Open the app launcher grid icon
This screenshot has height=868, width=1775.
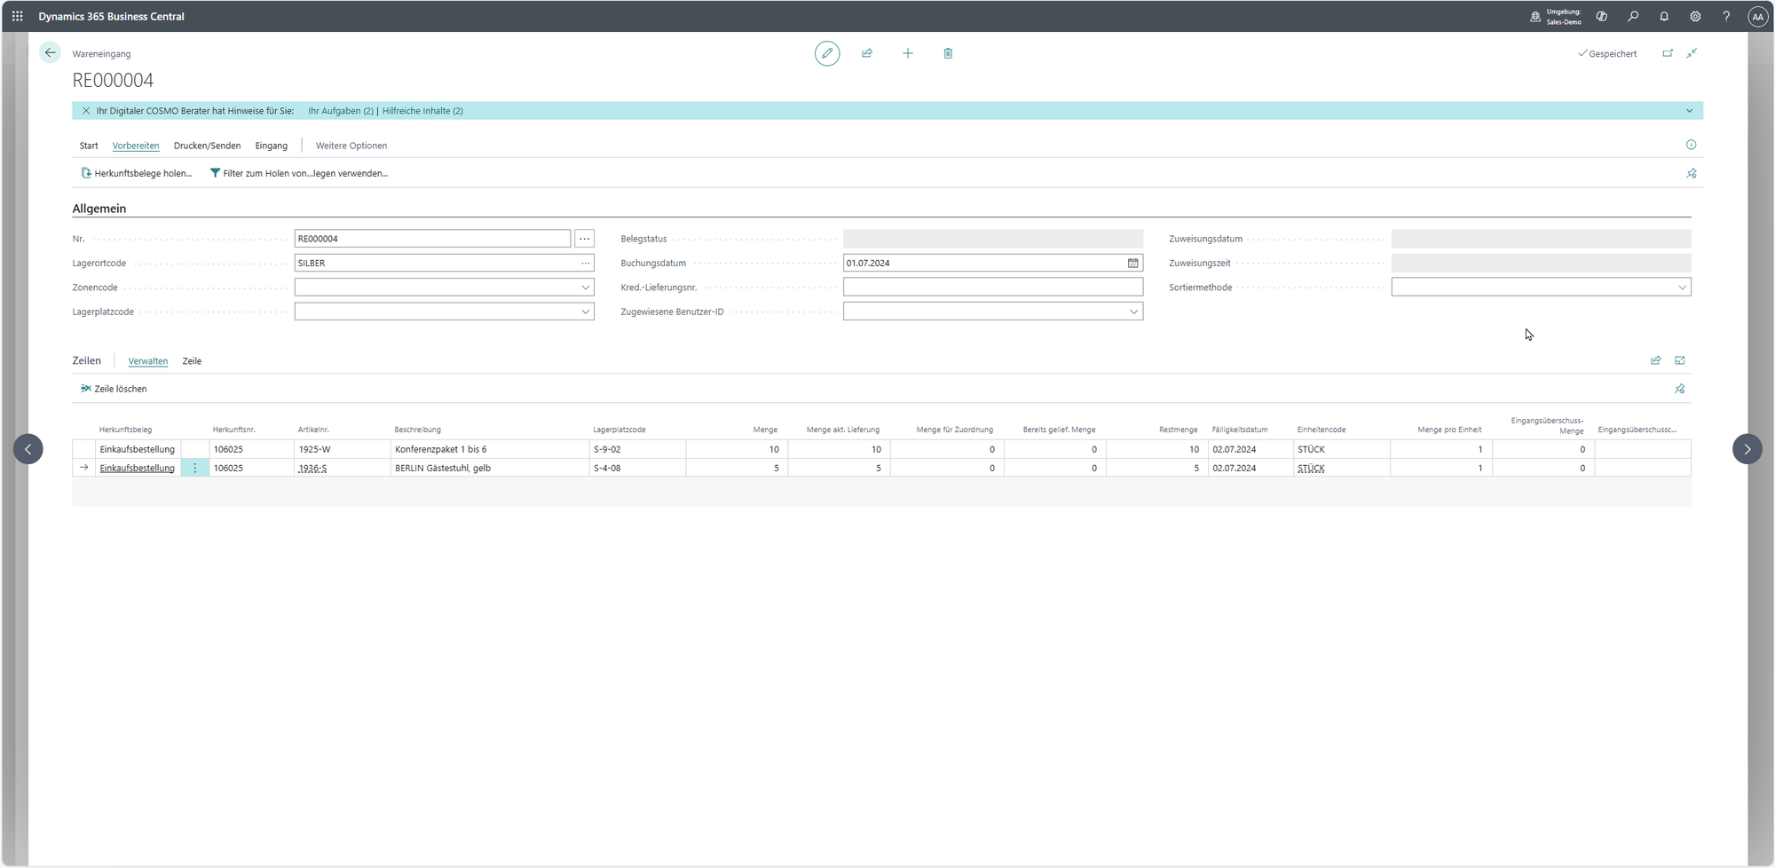tap(17, 16)
